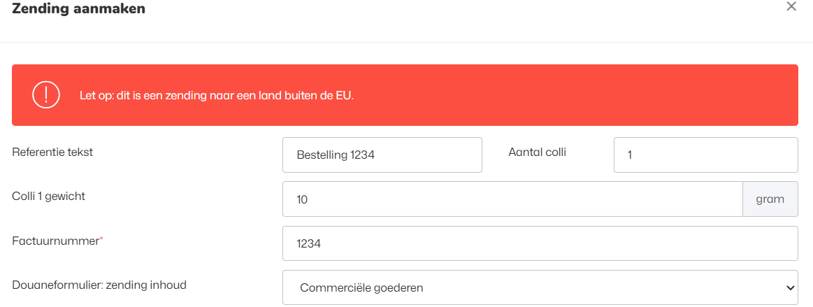Click the gram unit addon
Image resolution: width=813 pixels, height=307 pixels.
pyautogui.click(x=770, y=199)
